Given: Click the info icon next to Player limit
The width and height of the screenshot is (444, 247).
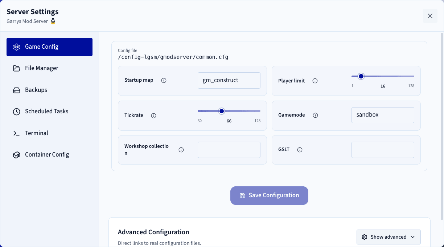Looking at the screenshot, I should (x=315, y=81).
